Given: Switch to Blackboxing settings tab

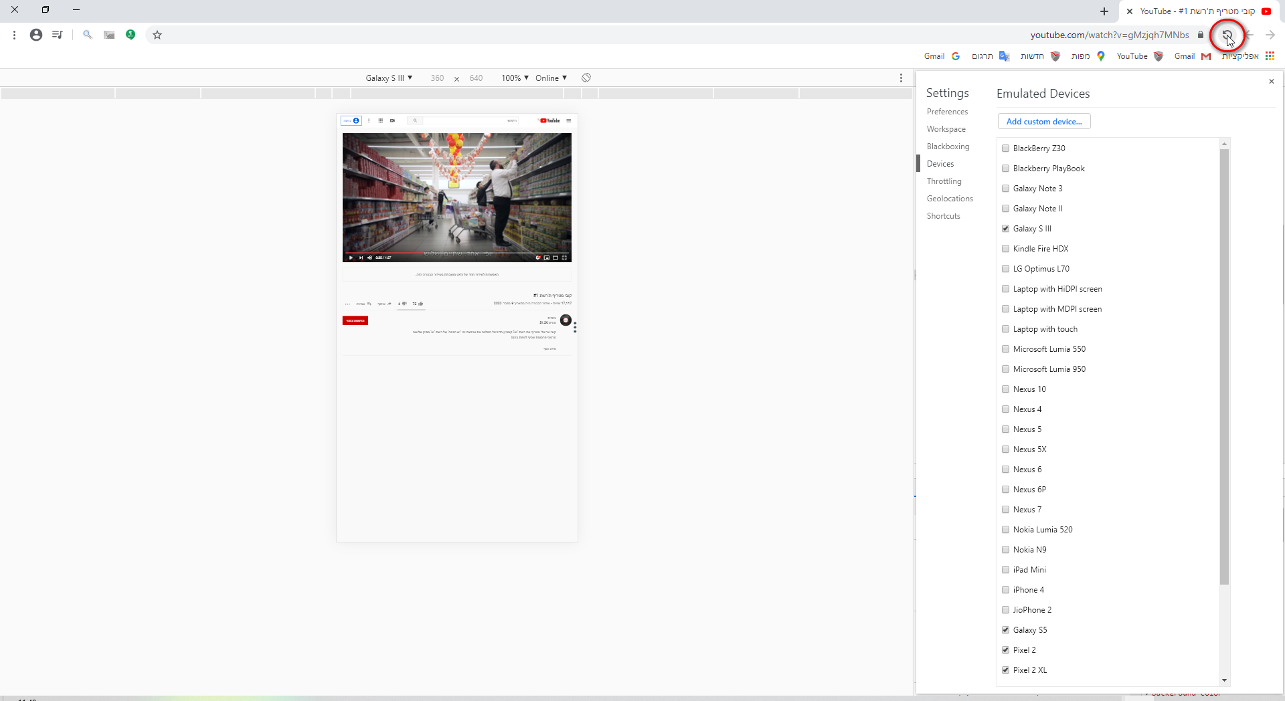Looking at the screenshot, I should pos(948,146).
